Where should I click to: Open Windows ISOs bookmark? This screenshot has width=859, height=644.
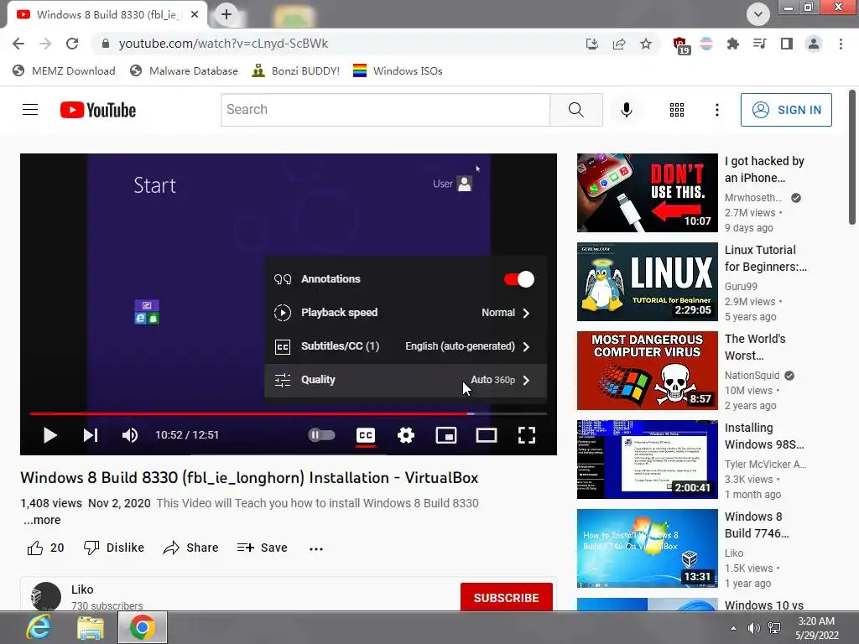398,70
